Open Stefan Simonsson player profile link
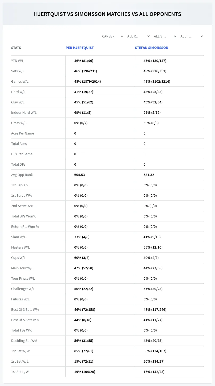The width and height of the screenshot is (215, 386). coord(151,48)
